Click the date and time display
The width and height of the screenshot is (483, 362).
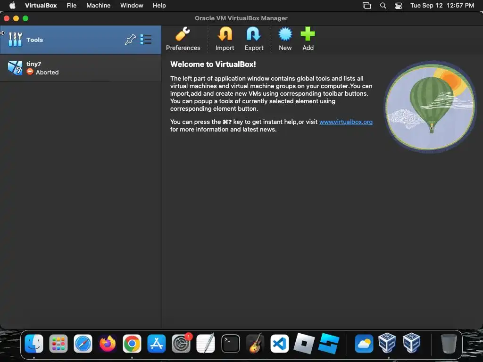click(442, 6)
